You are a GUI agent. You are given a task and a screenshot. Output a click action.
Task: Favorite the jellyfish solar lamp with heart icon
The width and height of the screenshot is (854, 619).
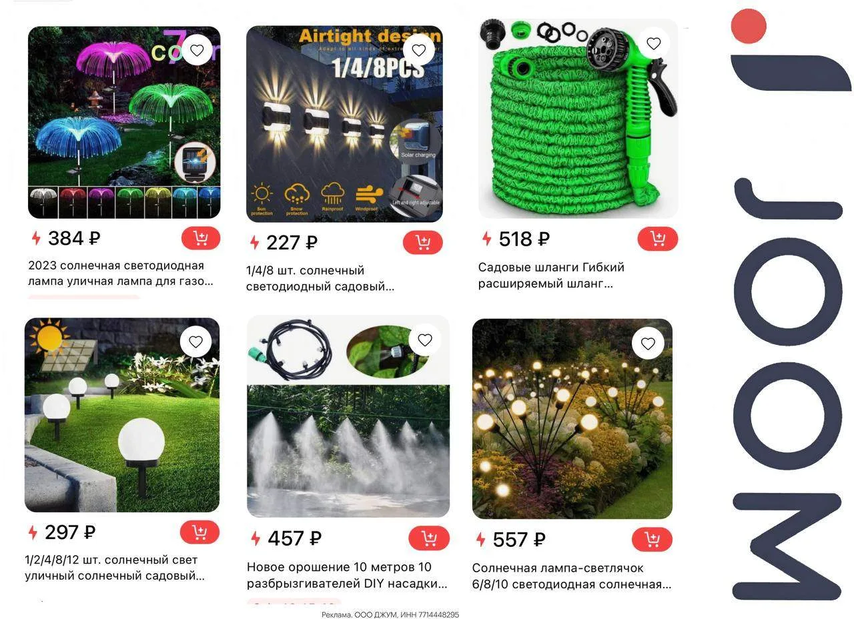197,50
